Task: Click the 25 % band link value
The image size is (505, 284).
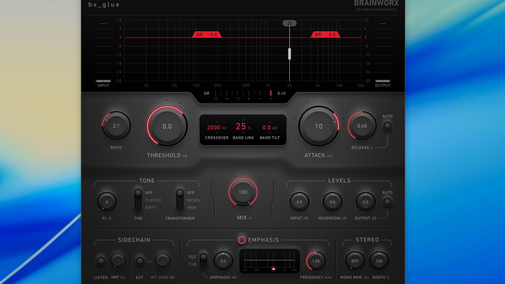Action: coord(243,126)
